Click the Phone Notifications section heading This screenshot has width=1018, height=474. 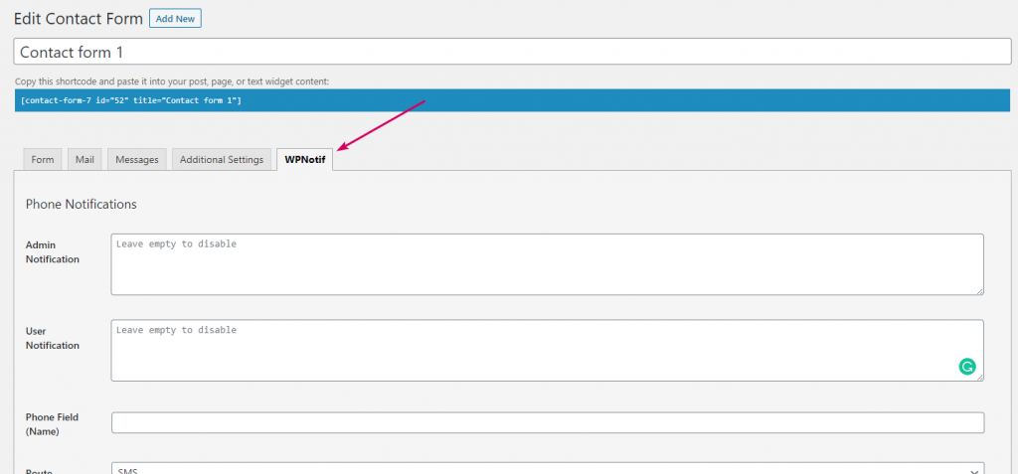coord(82,205)
